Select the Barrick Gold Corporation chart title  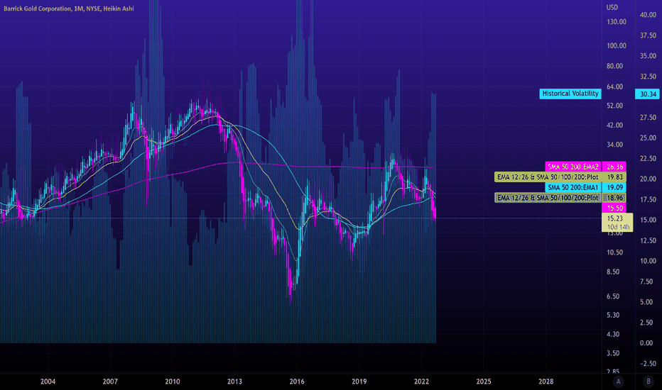[x=69, y=9]
